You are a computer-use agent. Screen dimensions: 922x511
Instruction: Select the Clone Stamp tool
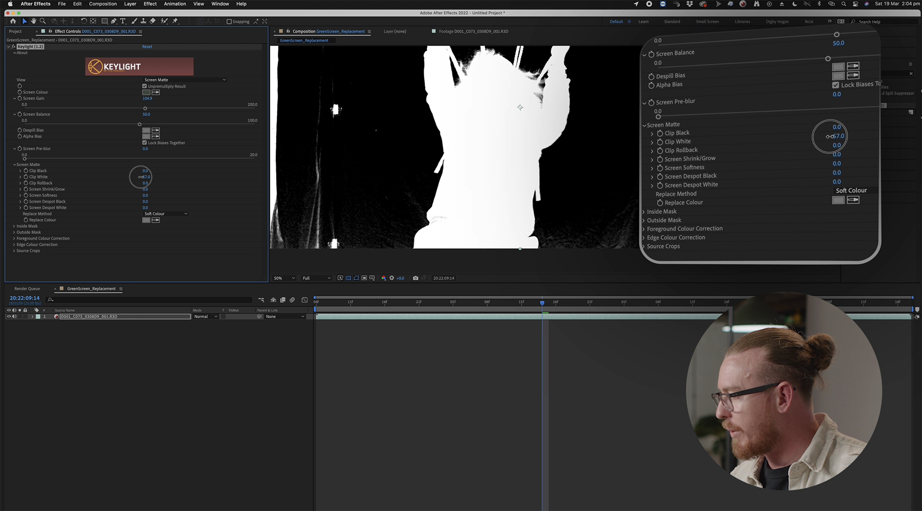click(x=143, y=21)
